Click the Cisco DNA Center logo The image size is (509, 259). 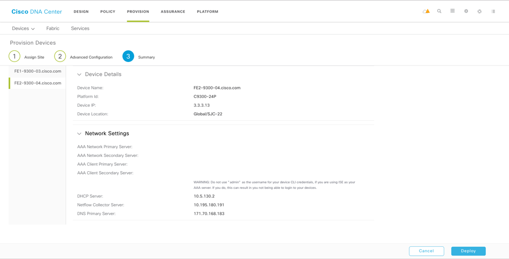tap(37, 12)
